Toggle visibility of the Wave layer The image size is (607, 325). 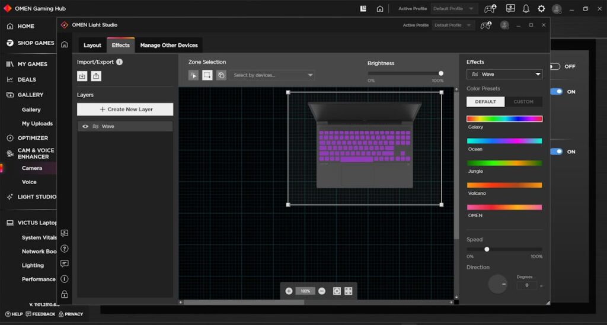pyautogui.click(x=85, y=126)
